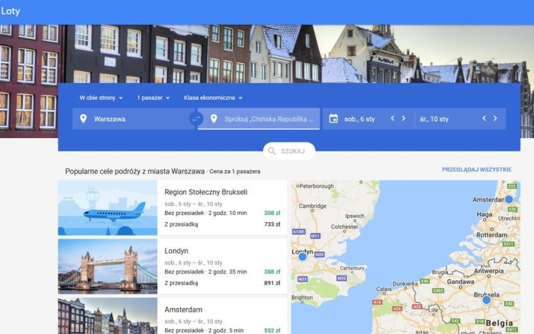Click 'Bez przesiadek · 2 godz. 35 min' text
Screen dimensions: 534x334
pyautogui.click(x=206, y=271)
